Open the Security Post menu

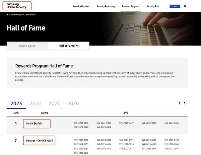(x=153, y=6)
